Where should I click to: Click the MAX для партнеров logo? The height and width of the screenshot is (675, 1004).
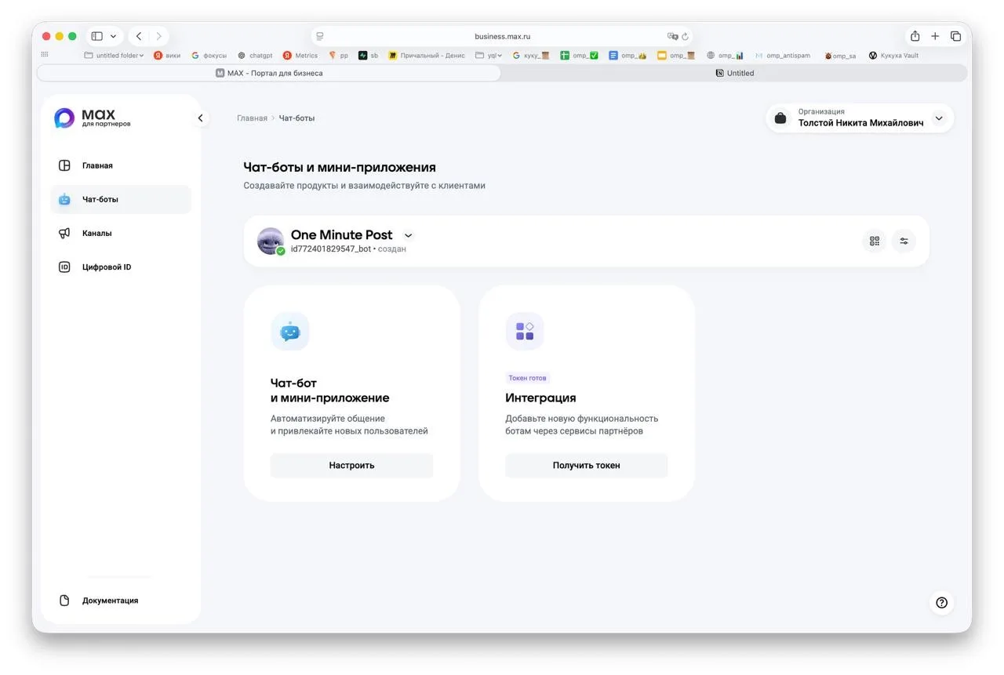[93, 118]
